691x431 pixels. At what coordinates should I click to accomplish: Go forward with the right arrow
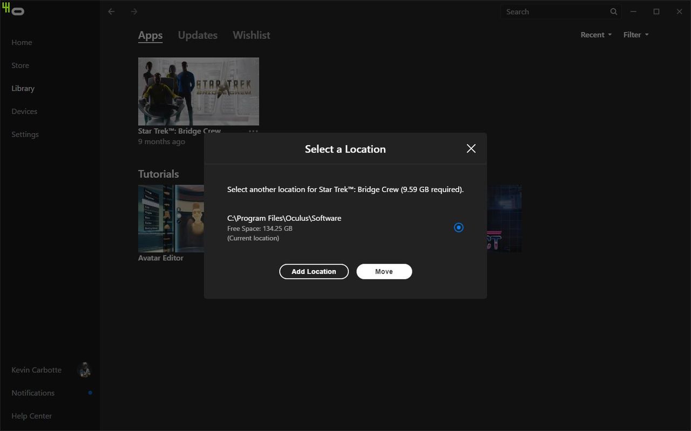134,11
